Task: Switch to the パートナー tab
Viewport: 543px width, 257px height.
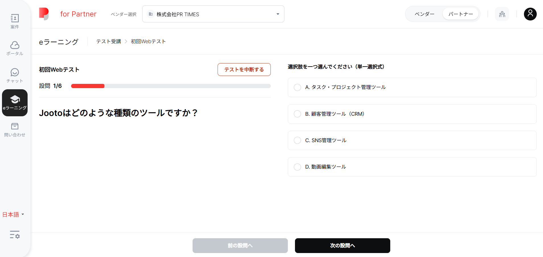Action: [x=461, y=14]
